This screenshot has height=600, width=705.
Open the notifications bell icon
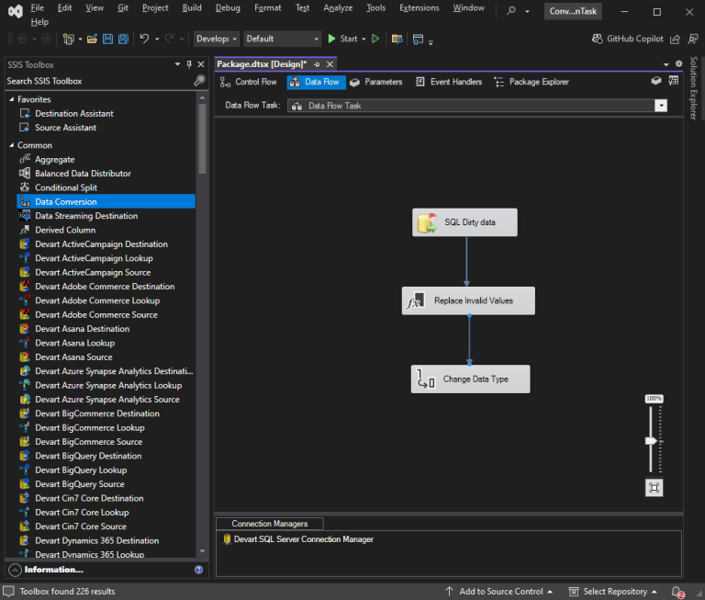pos(677,592)
